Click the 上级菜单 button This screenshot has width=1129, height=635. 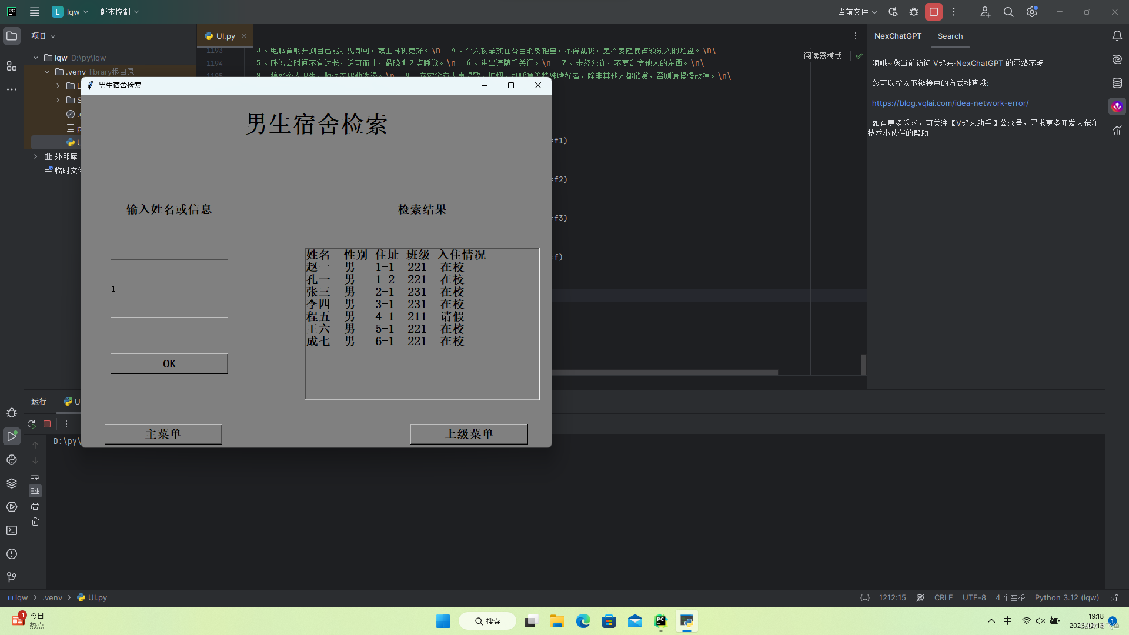point(469,434)
